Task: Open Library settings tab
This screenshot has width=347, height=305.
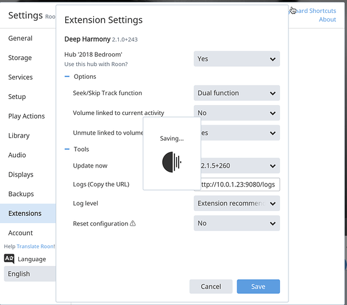Action: [x=28, y=136]
